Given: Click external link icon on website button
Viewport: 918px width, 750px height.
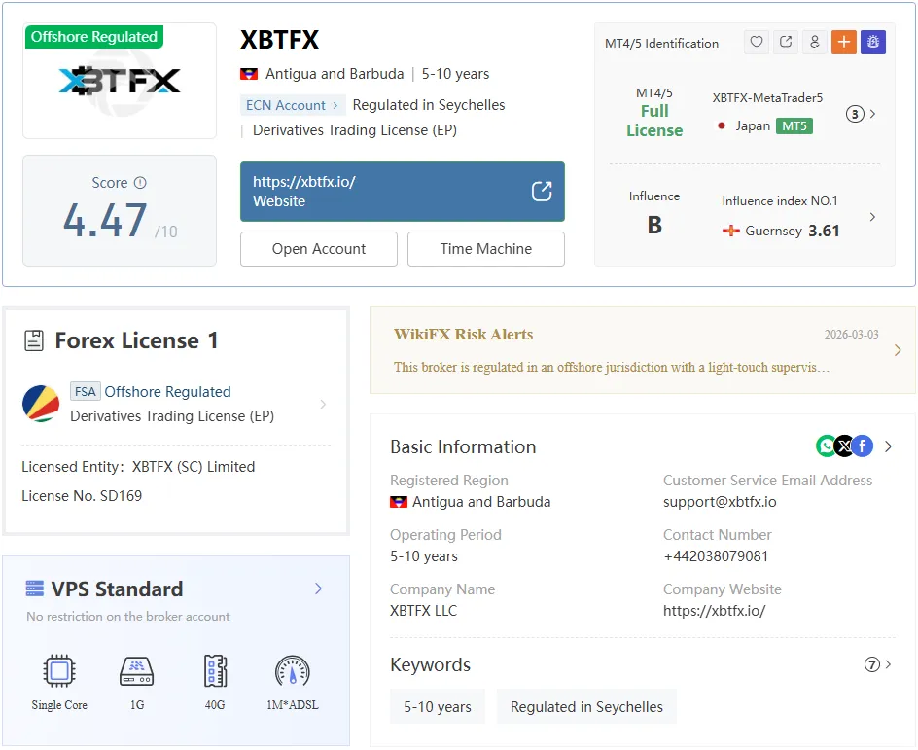Looking at the screenshot, I should coord(542,192).
